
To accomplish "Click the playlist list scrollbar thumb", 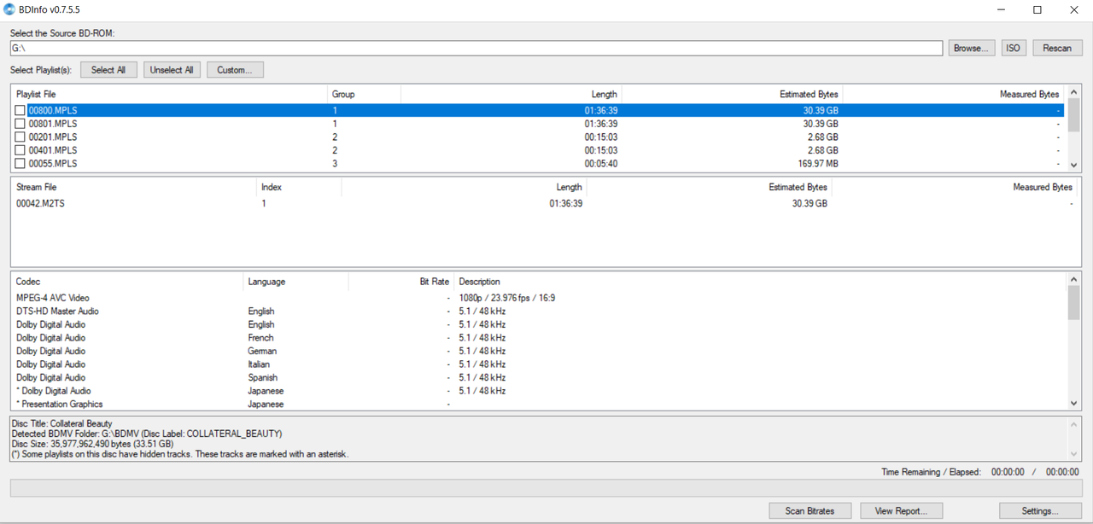I will click(x=1073, y=115).
